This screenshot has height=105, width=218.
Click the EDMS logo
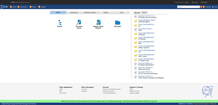coord(4,7)
